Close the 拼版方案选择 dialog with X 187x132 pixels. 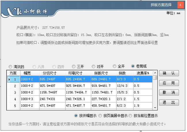click(180, 5)
